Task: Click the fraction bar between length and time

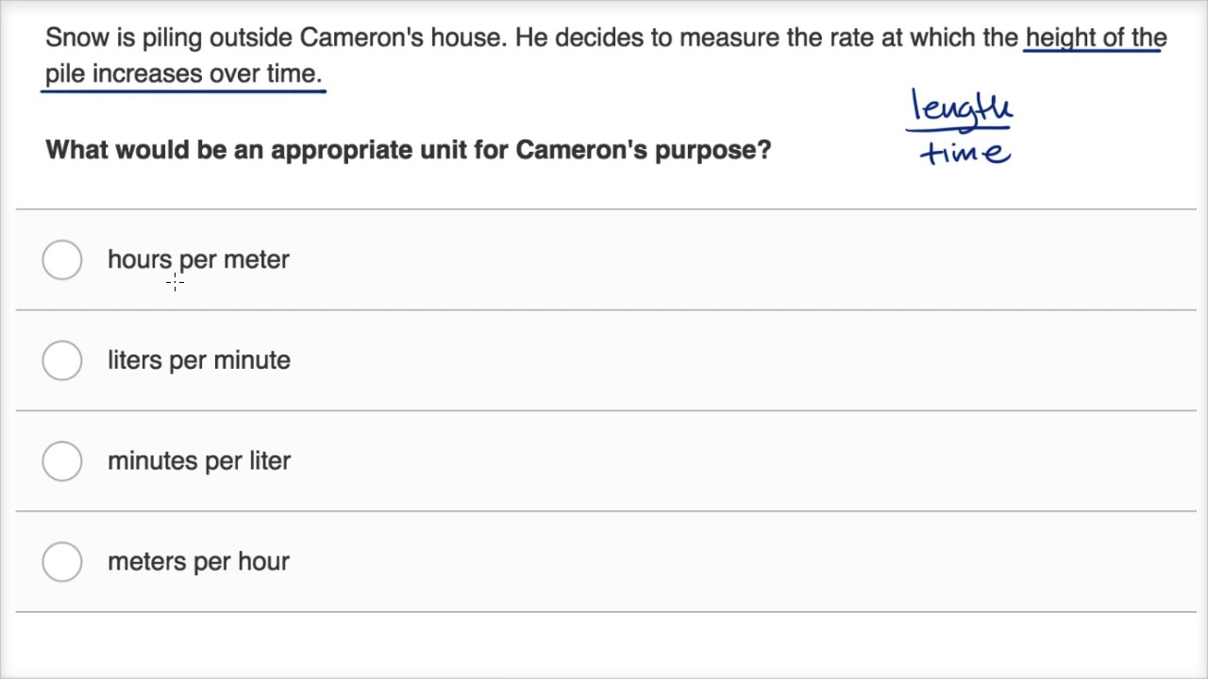Action: coord(959,130)
